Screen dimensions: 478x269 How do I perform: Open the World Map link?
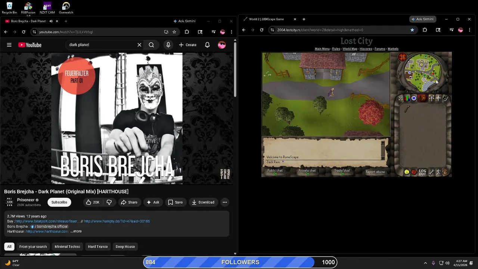pos(350,49)
